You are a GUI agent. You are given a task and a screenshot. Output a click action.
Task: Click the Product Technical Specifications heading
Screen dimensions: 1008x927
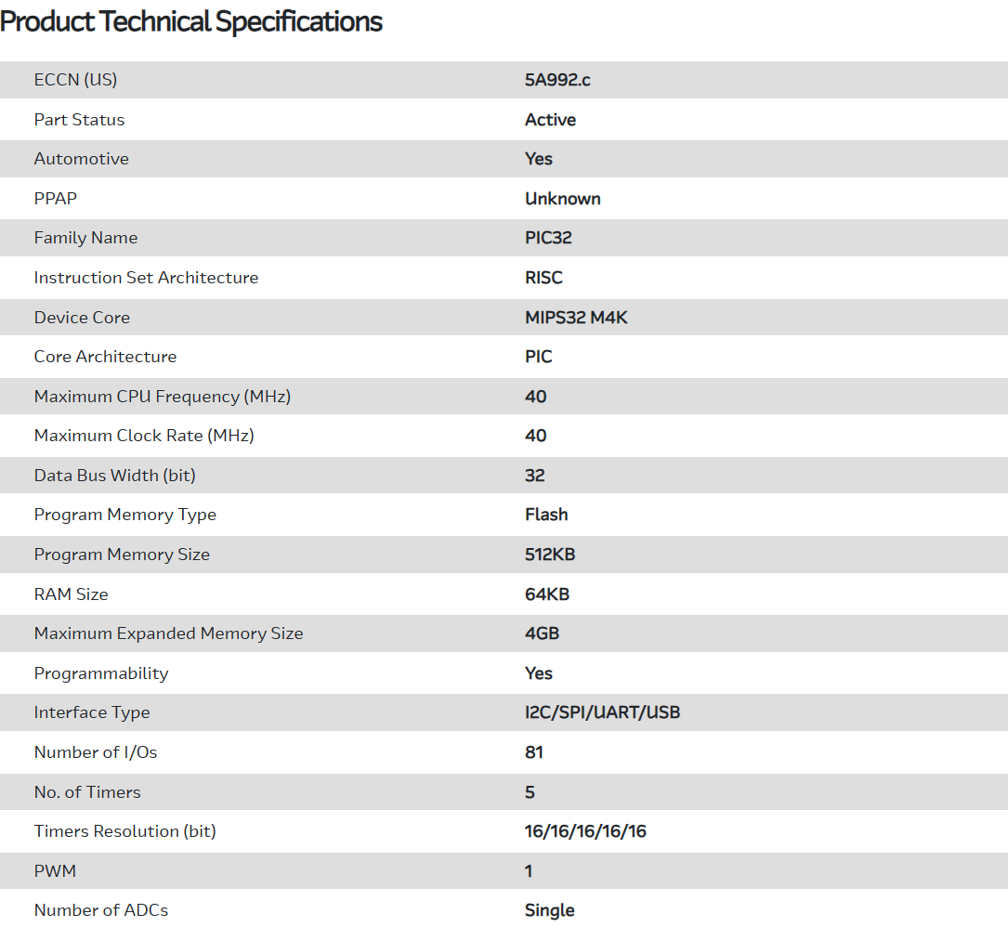(191, 22)
